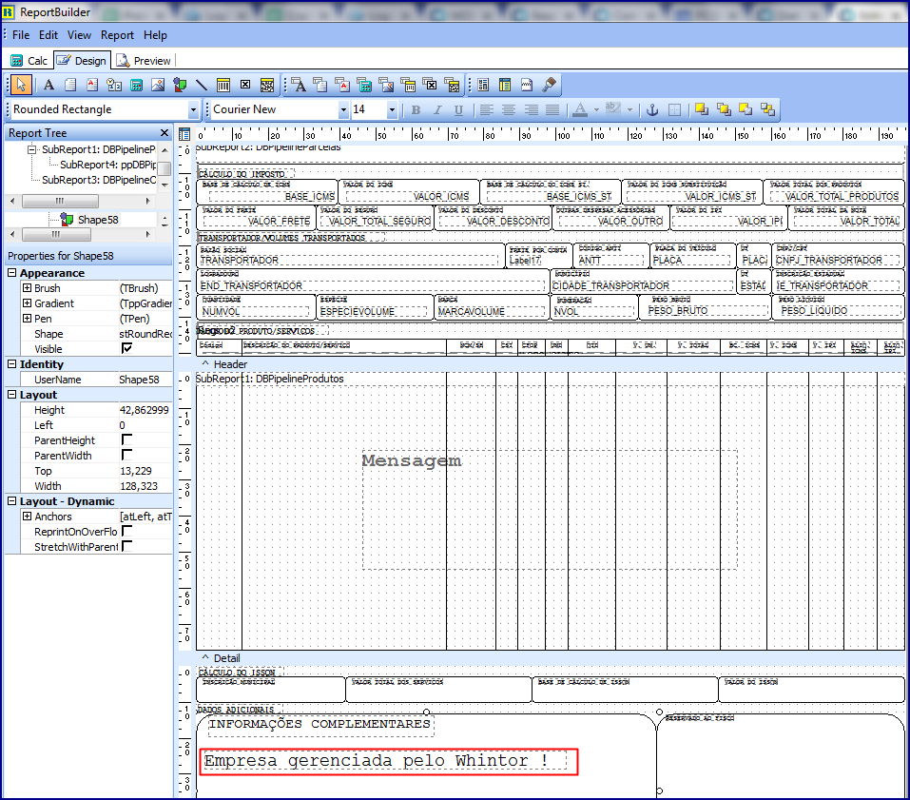Toggle ParentWidth checkbox
Screen dimensions: 910x800
point(126,455)
